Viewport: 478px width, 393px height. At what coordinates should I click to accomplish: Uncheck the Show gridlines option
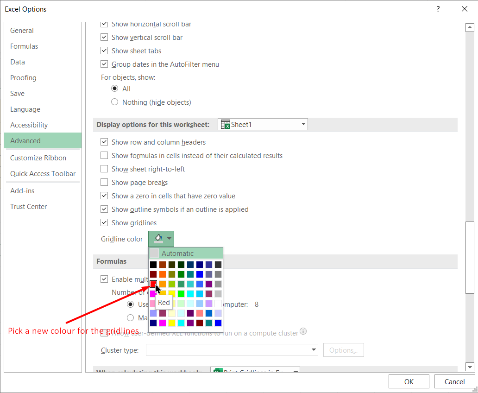[x=104, y=222]
